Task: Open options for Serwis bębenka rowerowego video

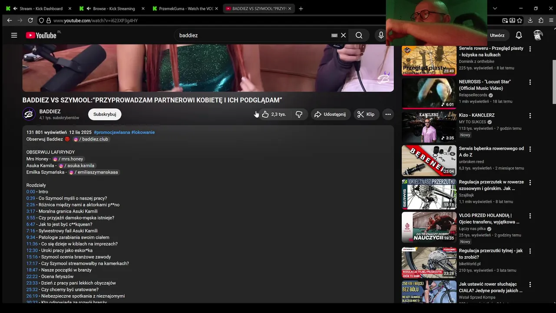Action: click(x=530, y=150)
